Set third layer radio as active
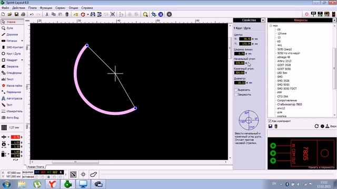This screenshot has height=189, width=337. pyautogui.click(x=49, y=177)
